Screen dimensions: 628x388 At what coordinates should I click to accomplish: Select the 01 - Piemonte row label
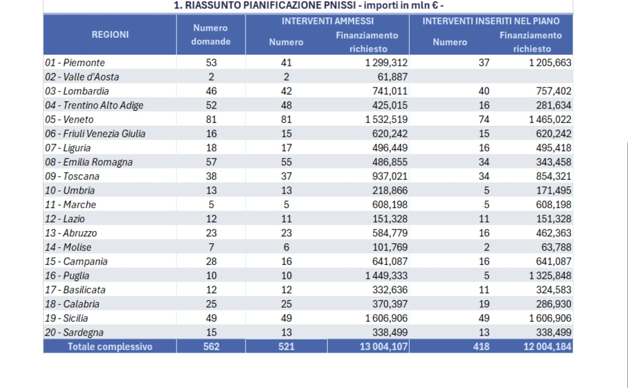[x=75, y=63]
